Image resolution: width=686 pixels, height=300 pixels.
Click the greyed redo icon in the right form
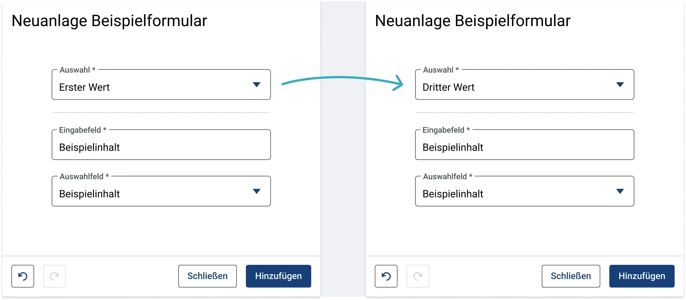pyautogui.click(x=418, y=276)
